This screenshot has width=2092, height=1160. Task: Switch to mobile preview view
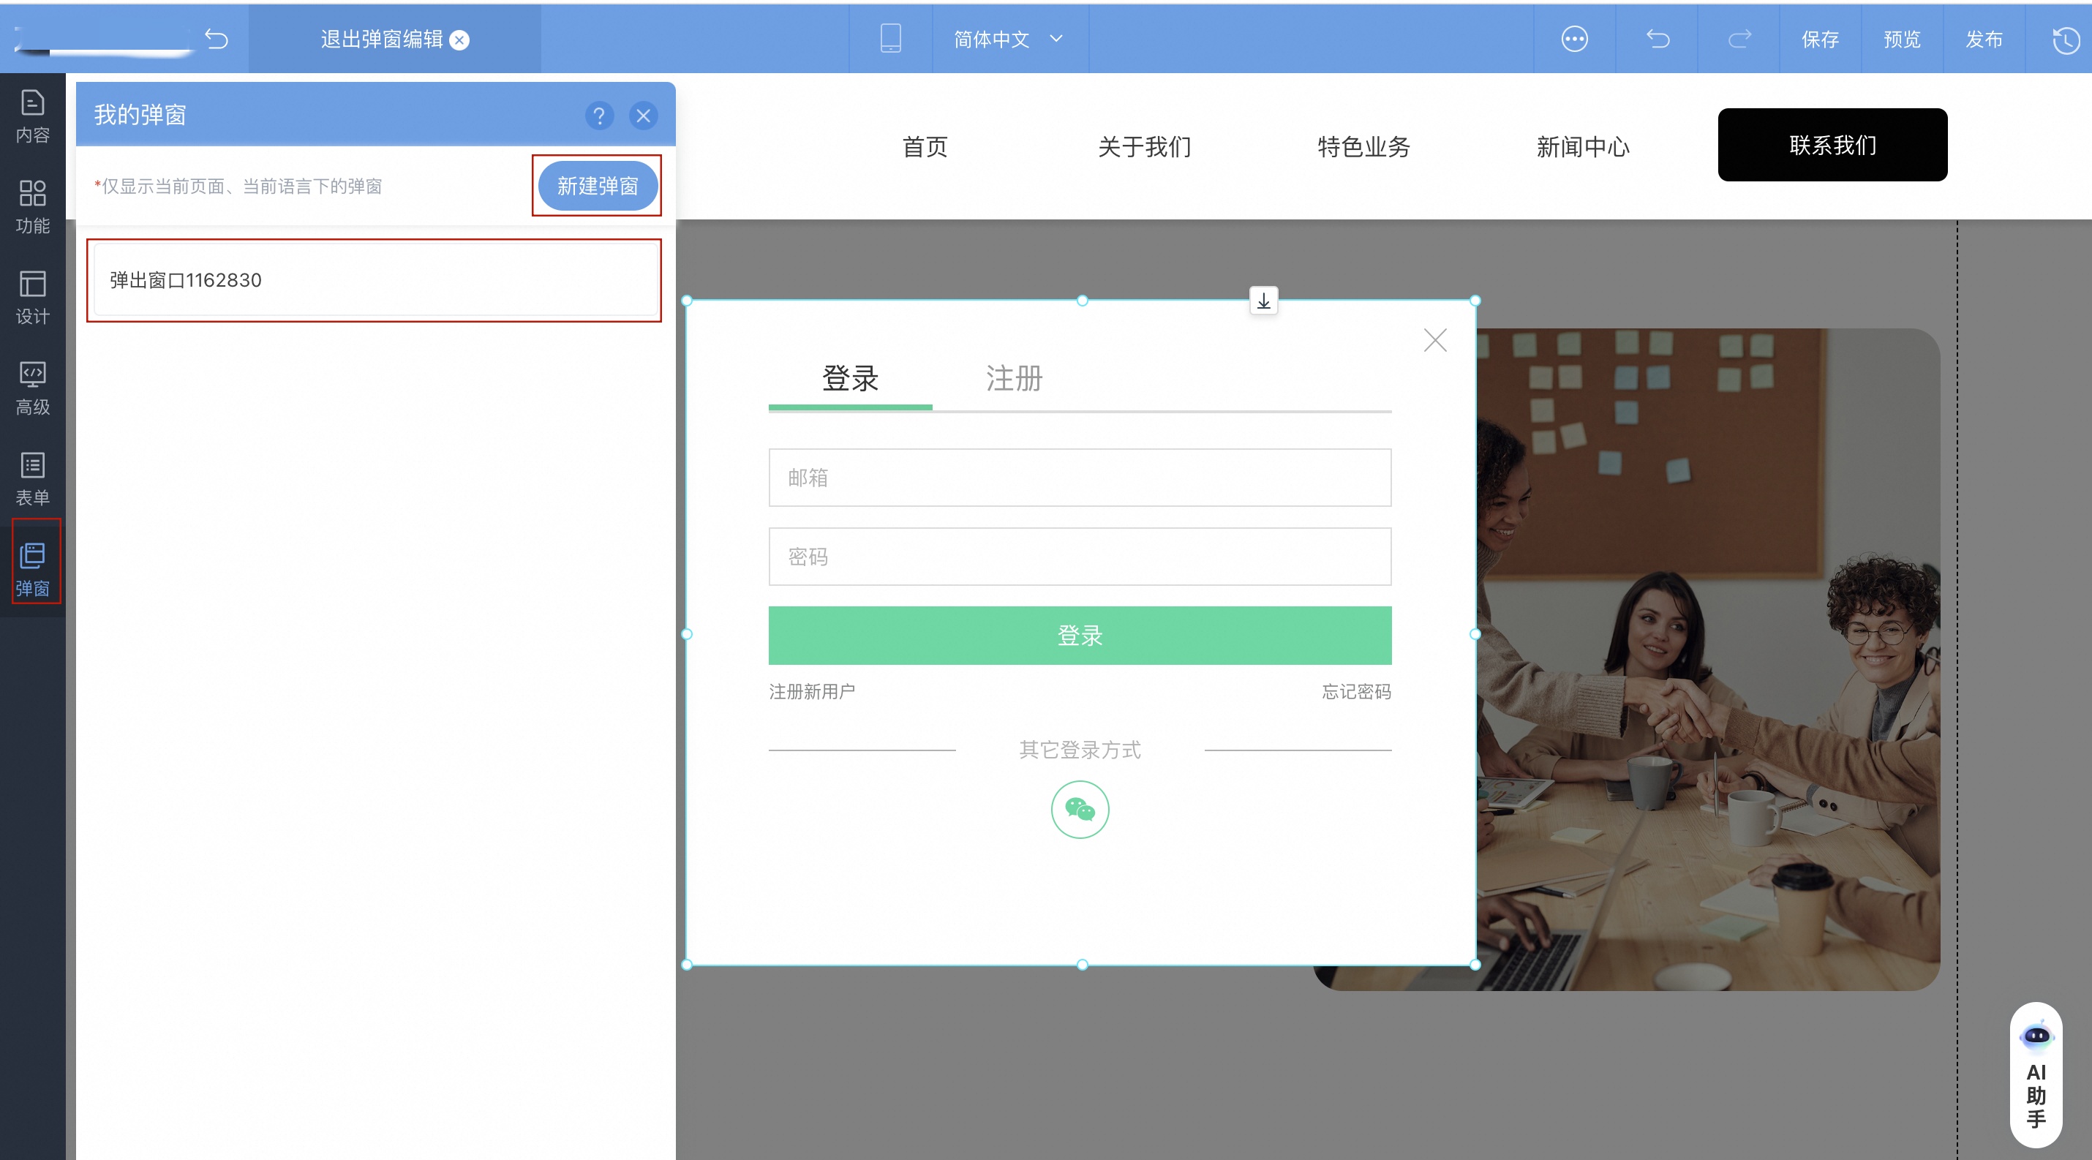click(890, 38)
